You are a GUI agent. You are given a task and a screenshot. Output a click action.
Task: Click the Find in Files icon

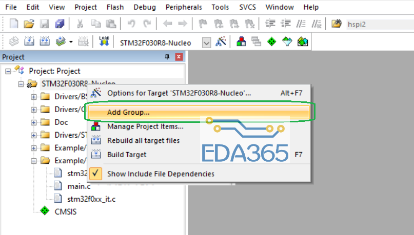point(337,24)
